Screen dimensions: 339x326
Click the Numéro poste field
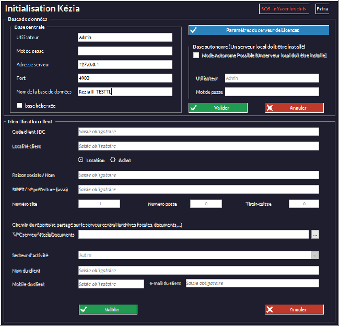[x=206, y=204]
